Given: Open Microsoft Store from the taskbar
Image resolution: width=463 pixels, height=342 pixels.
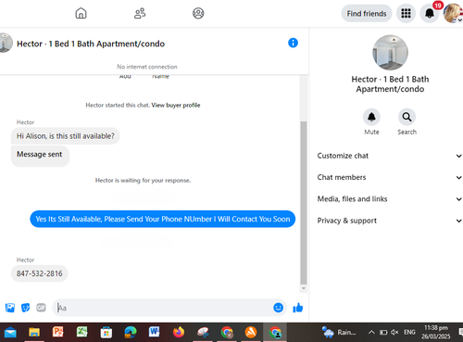Looking at the screenshot, I should pos(106,333).
